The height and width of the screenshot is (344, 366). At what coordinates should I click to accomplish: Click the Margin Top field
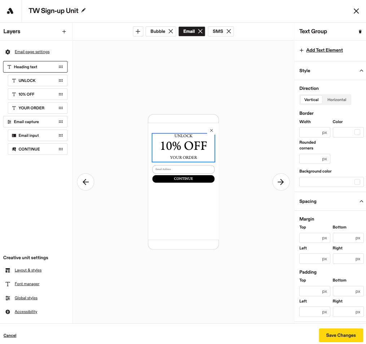click(315, 238)
